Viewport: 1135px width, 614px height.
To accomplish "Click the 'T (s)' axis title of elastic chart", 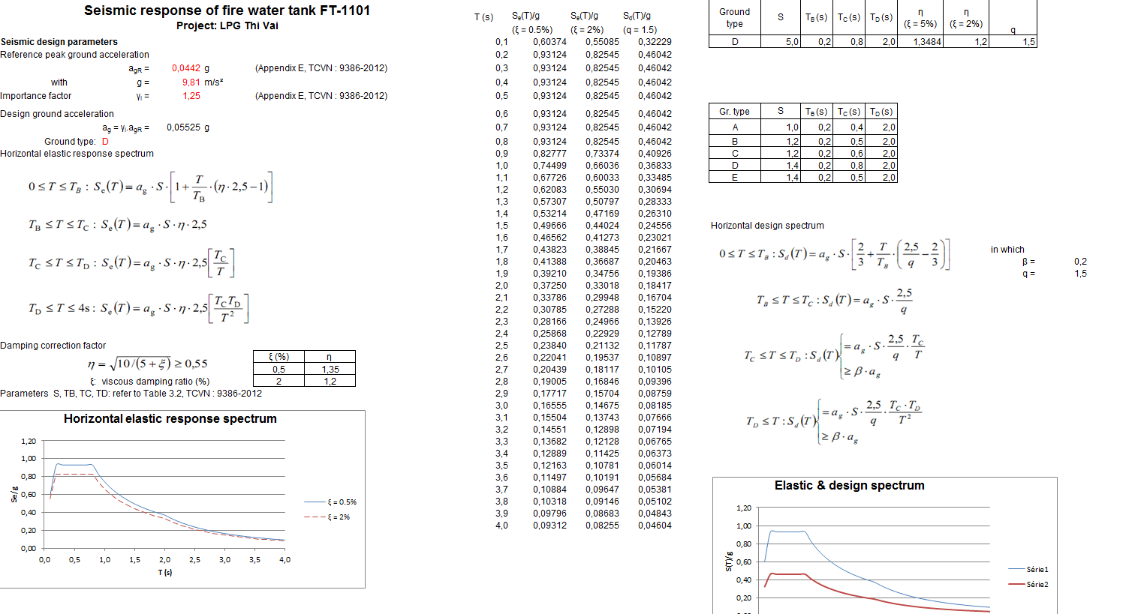I will [x=165, y=573].
